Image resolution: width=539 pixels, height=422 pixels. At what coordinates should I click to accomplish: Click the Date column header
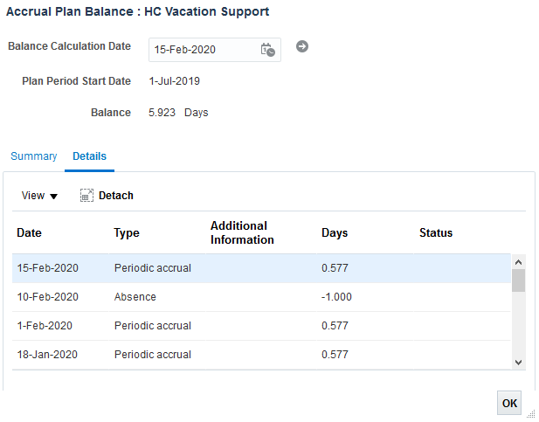point(29,232)
